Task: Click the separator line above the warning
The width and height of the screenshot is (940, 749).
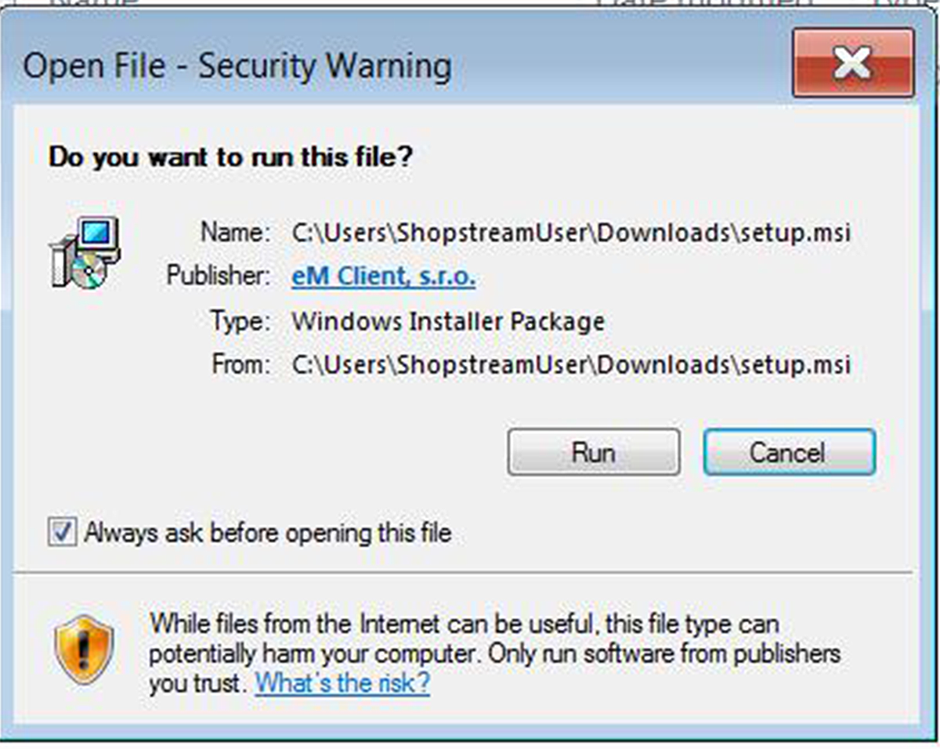Action: click(464, 573)
